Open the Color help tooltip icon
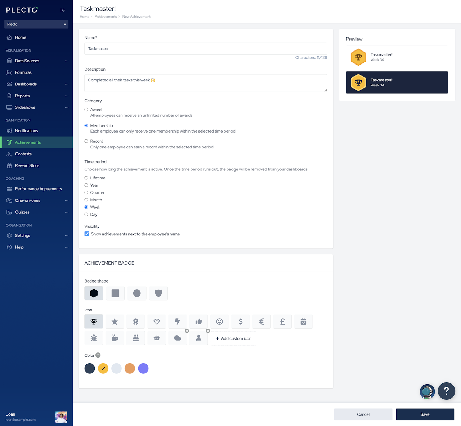The image size is (461, 426). [98, 355]
